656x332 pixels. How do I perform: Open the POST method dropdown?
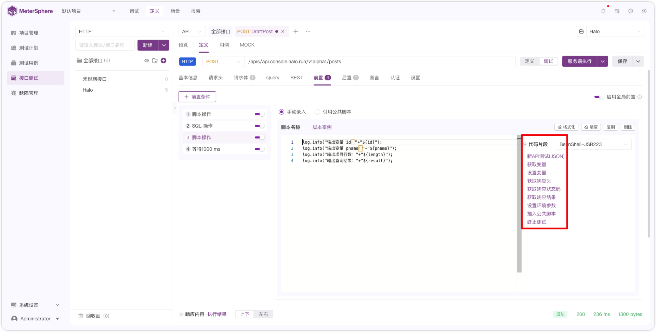coord(223,62)
